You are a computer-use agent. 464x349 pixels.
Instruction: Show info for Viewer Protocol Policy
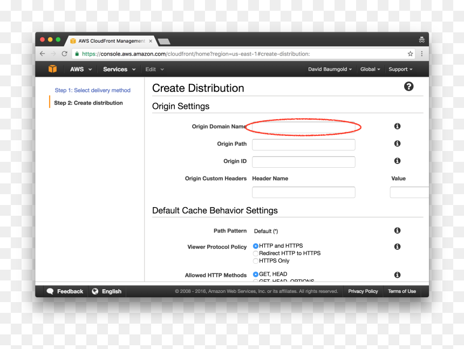click(x=397, y=247)
